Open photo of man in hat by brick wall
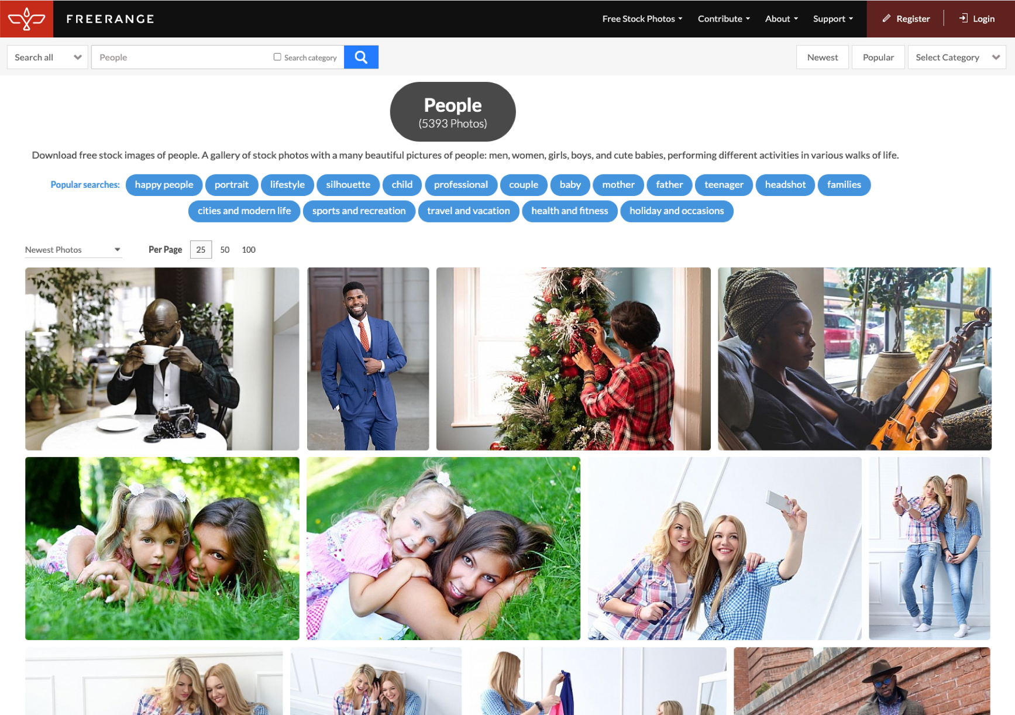This screenshot has width=1015, height=715. (x=862, y=681)
